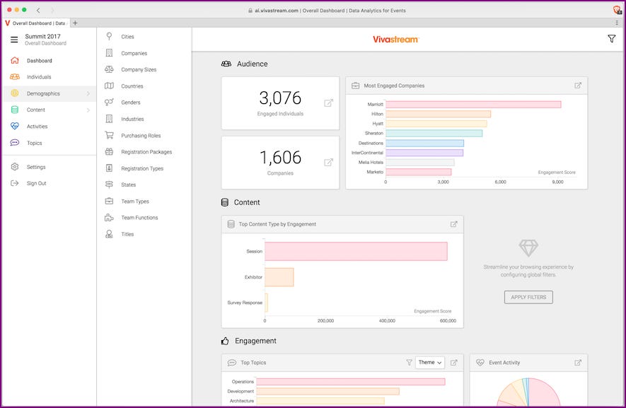Click the APPLY FILTERS button
This screenshot has width=626, height=408.
(527, 297)
